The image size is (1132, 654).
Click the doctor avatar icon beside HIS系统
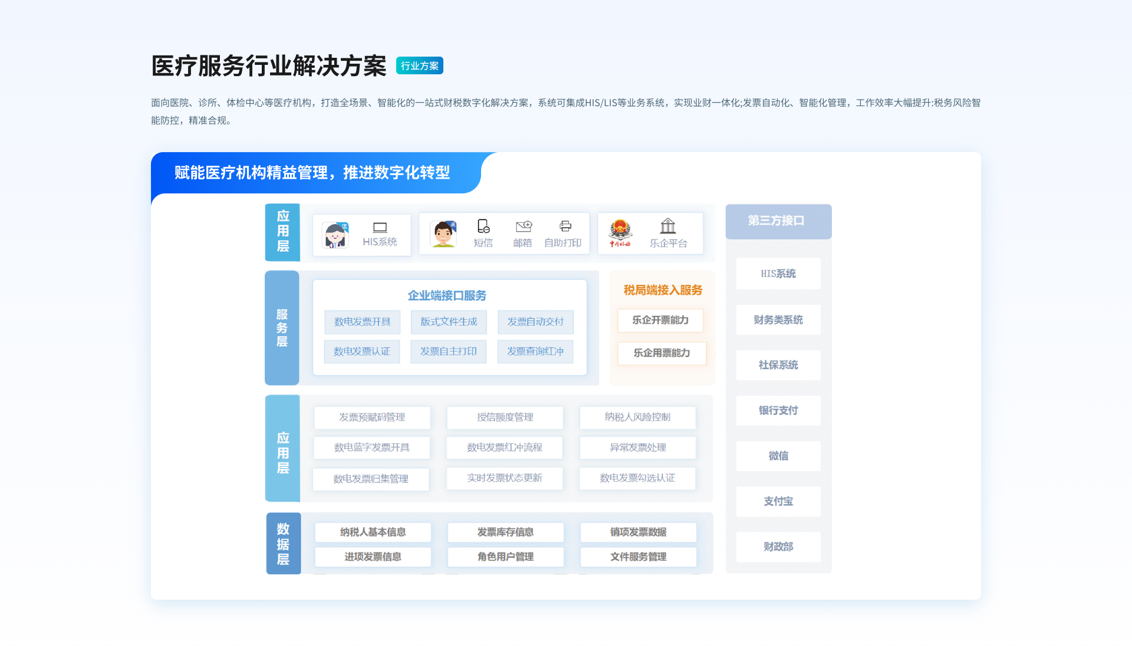[x=334, y=234]
